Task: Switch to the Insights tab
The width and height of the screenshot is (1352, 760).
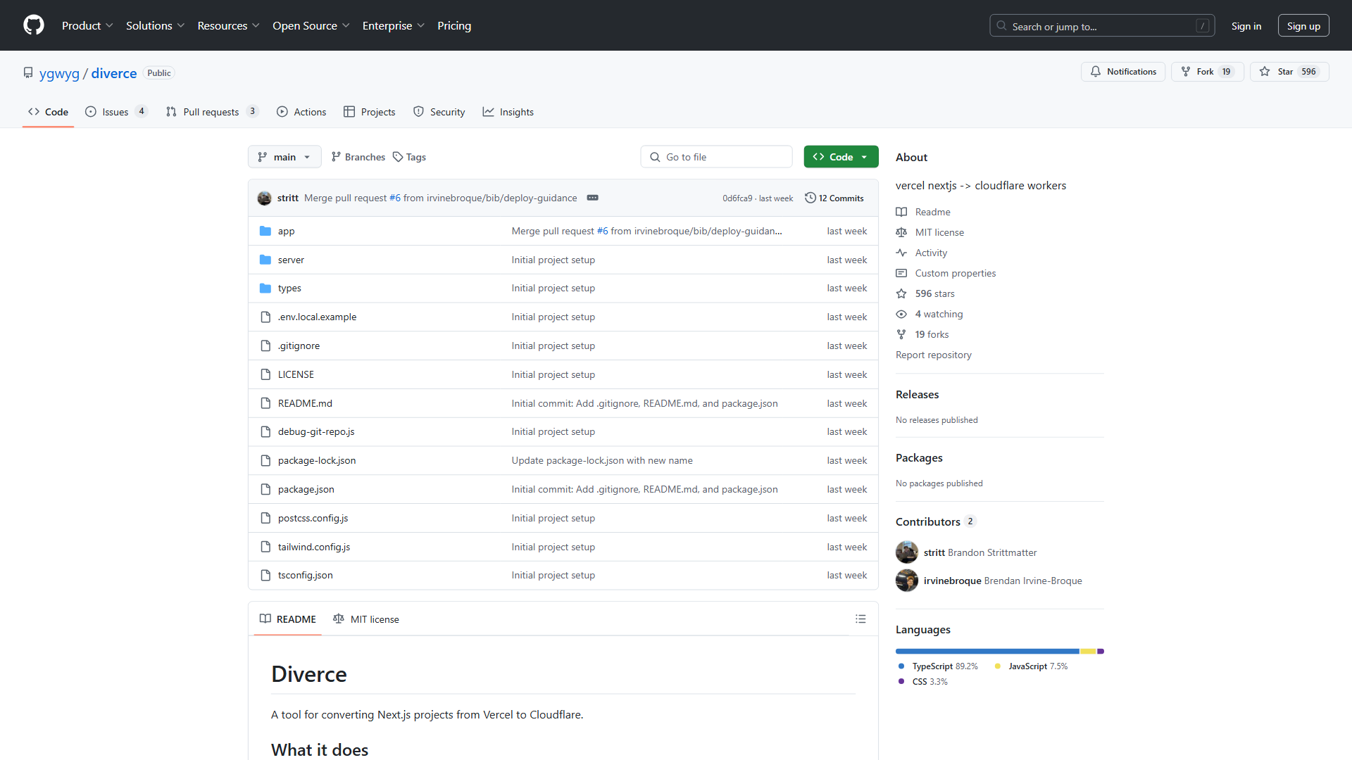Action: (x=508, y=112)
